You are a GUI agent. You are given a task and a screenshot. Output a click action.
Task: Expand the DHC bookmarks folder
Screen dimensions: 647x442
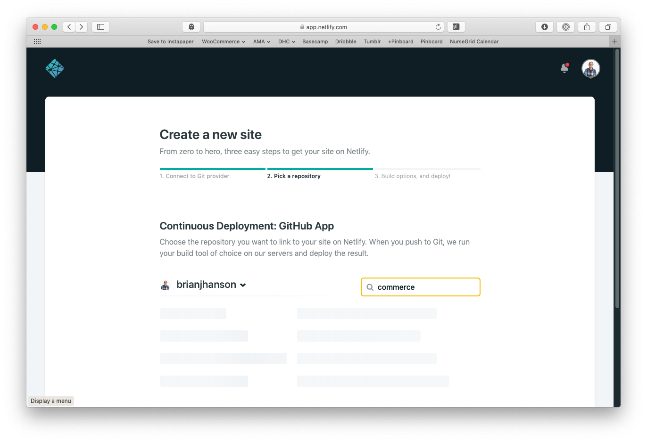click(x=287, y=41)
